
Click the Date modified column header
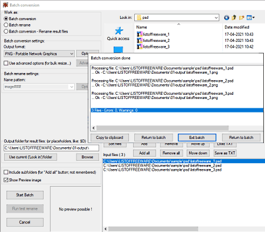(x=237, y=27)
